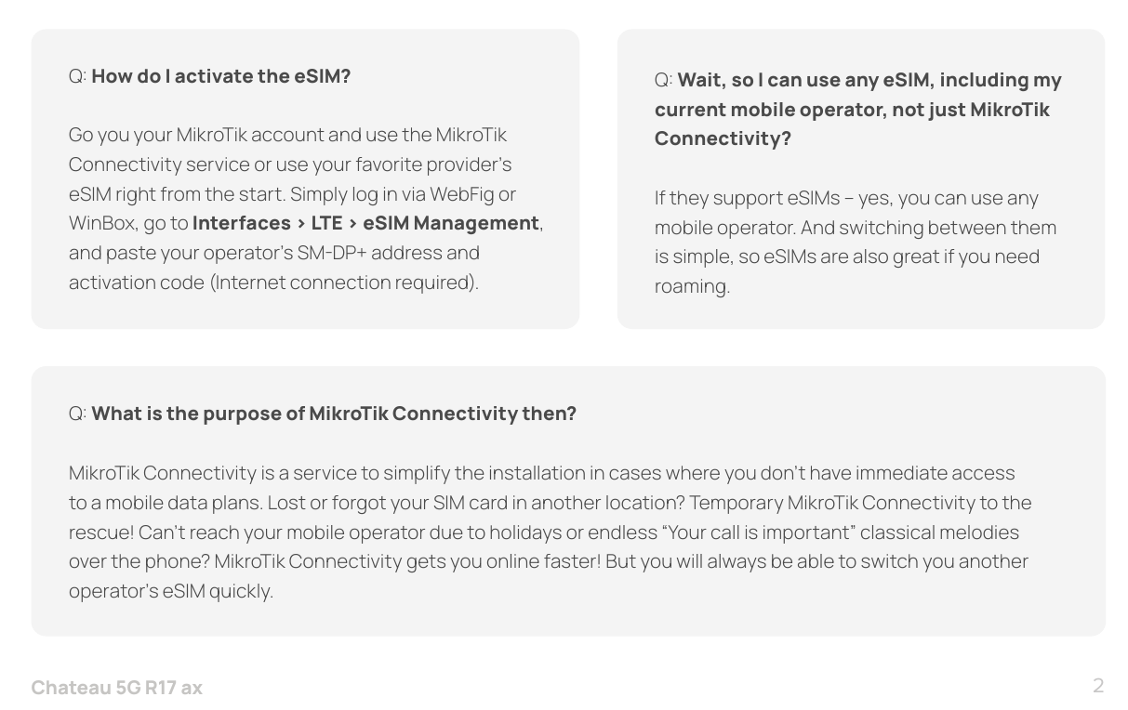Click the 'Temporary MikroTik Connectivity to the' phrase
This screenshot has width=1128, height=710.
[860, 503]
